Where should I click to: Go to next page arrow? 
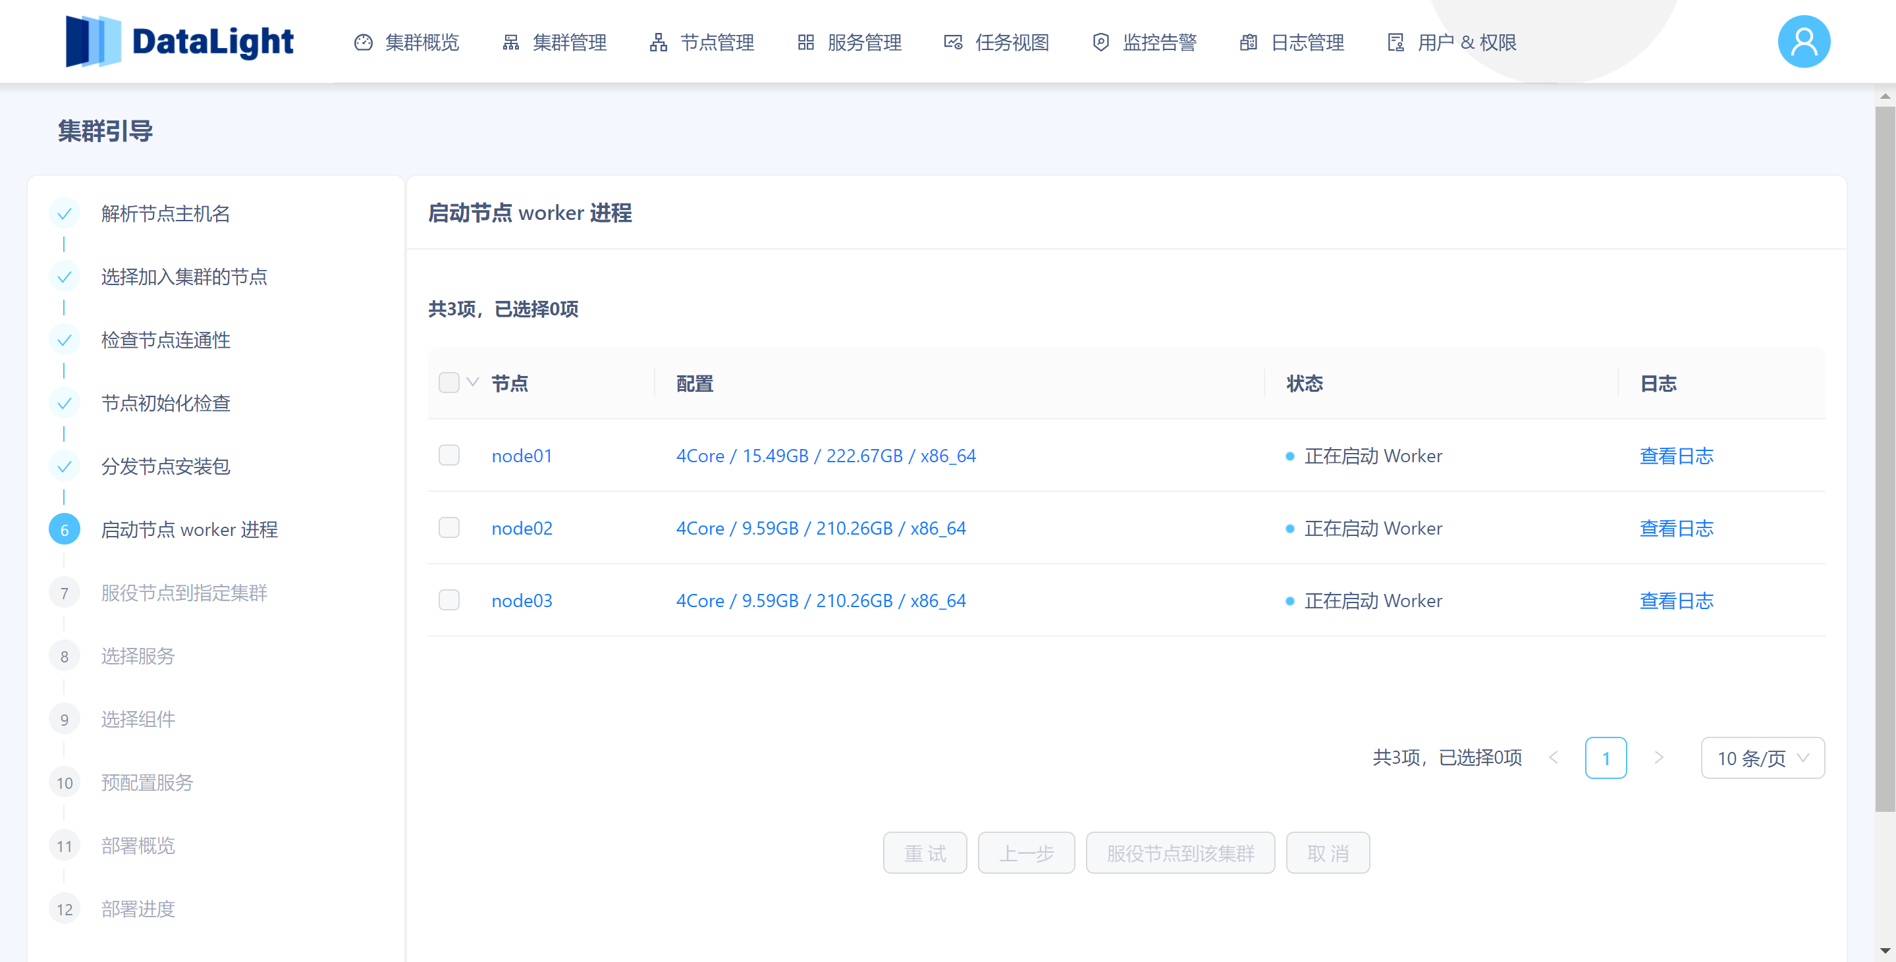[1659, 757]
